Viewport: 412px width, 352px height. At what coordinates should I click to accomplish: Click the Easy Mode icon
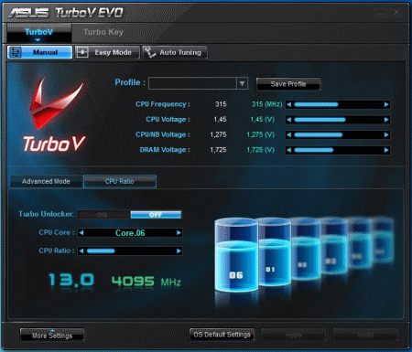tap(82, 52)
